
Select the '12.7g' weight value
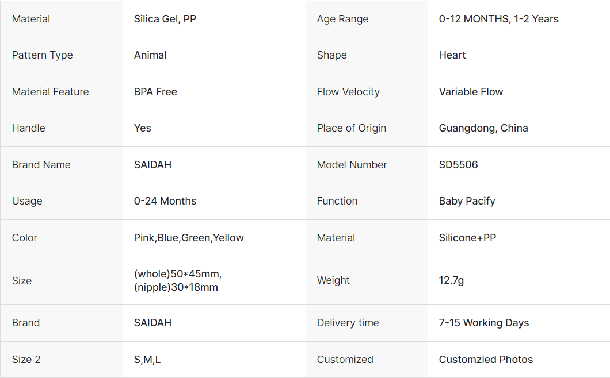pos(451,280)
